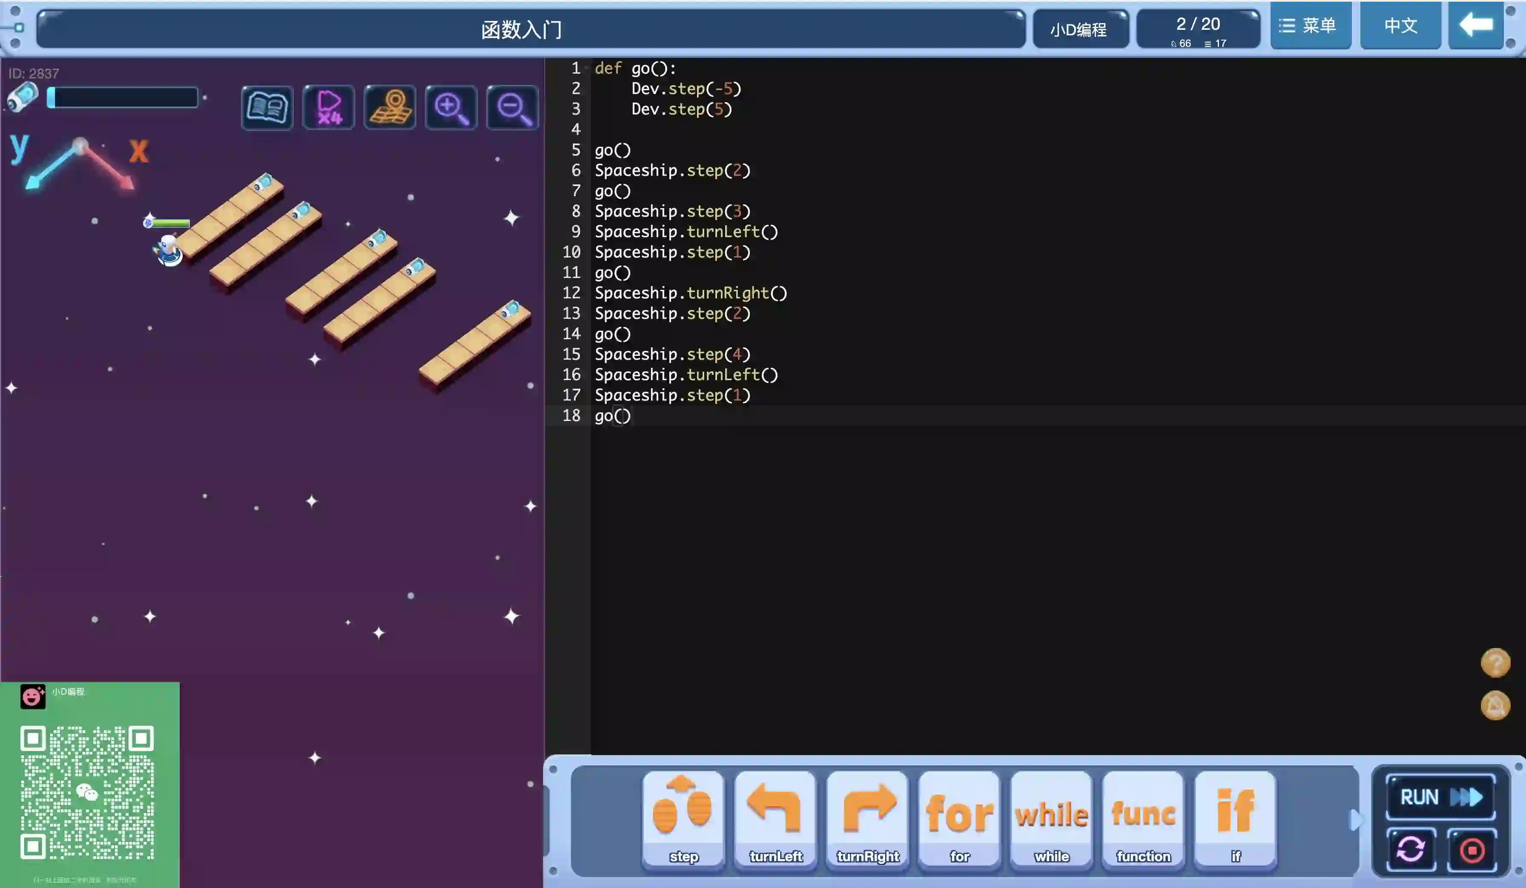Click the map location marker icon
This screenshot has height=888, width=1526.
[390, 108]
